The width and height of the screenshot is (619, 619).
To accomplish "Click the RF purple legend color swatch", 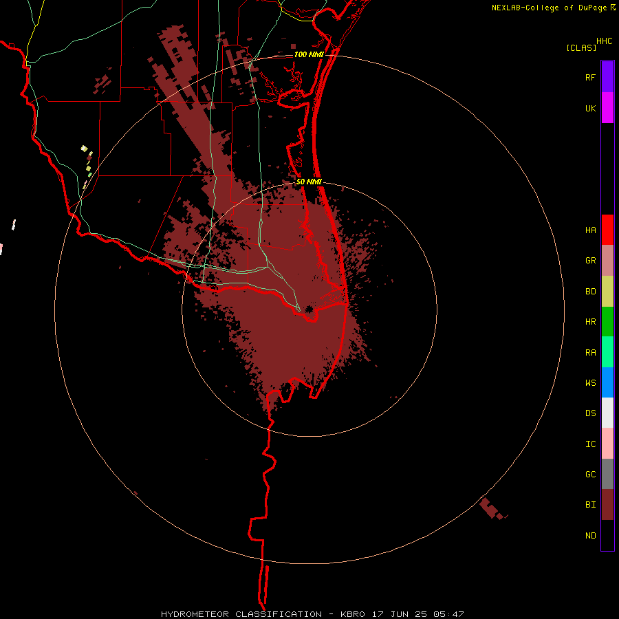I will click(x=607, y=77).
